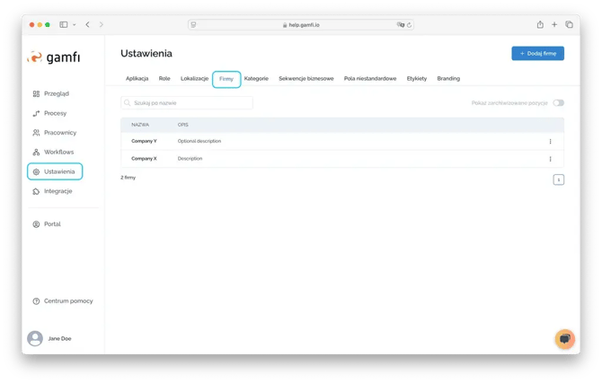
Task: Open Centrum pomocy help center
Action: coord(67,300)
